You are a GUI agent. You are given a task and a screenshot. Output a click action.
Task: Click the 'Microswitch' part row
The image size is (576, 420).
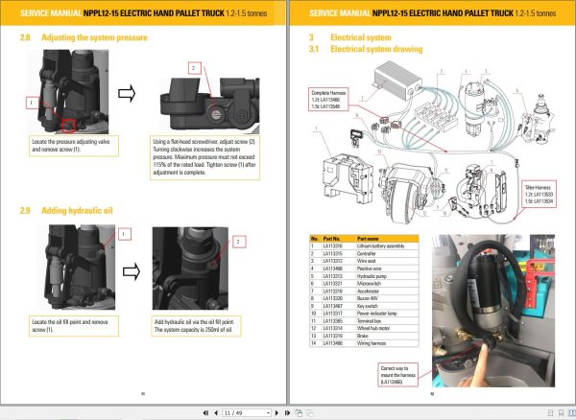pos(364,284)
